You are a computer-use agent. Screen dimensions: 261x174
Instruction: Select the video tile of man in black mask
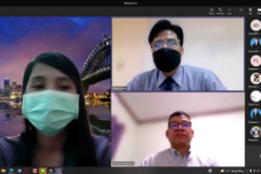click(x=178, y=54)
